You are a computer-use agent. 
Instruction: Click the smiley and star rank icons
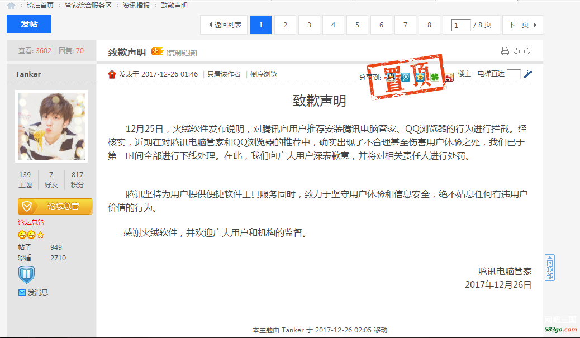click(31, 235)
